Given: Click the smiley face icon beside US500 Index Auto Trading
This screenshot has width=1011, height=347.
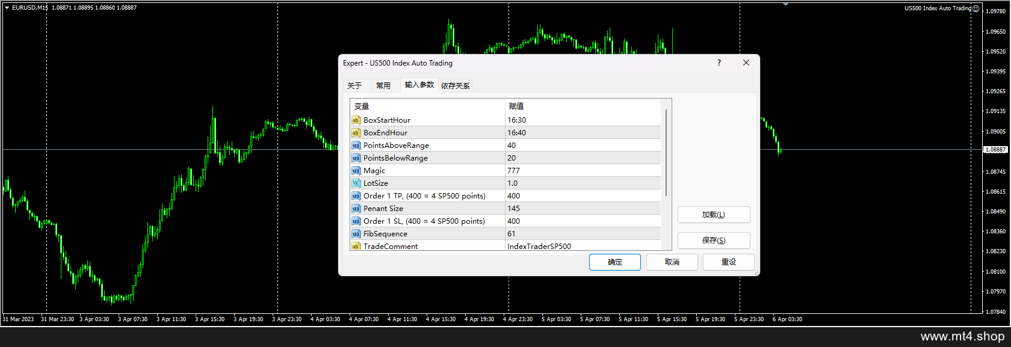Looking at the screenshot, I should click(x=975, y=8).
